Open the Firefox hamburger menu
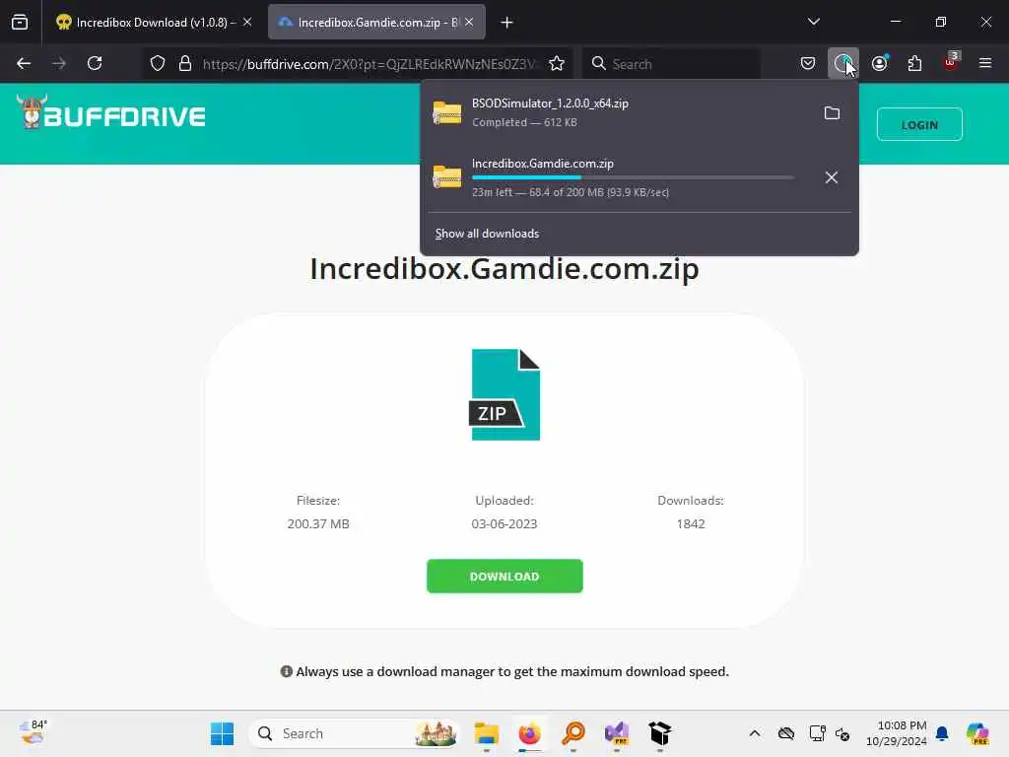The width and height of the screenshot is (1009, 757). point(985,64)
